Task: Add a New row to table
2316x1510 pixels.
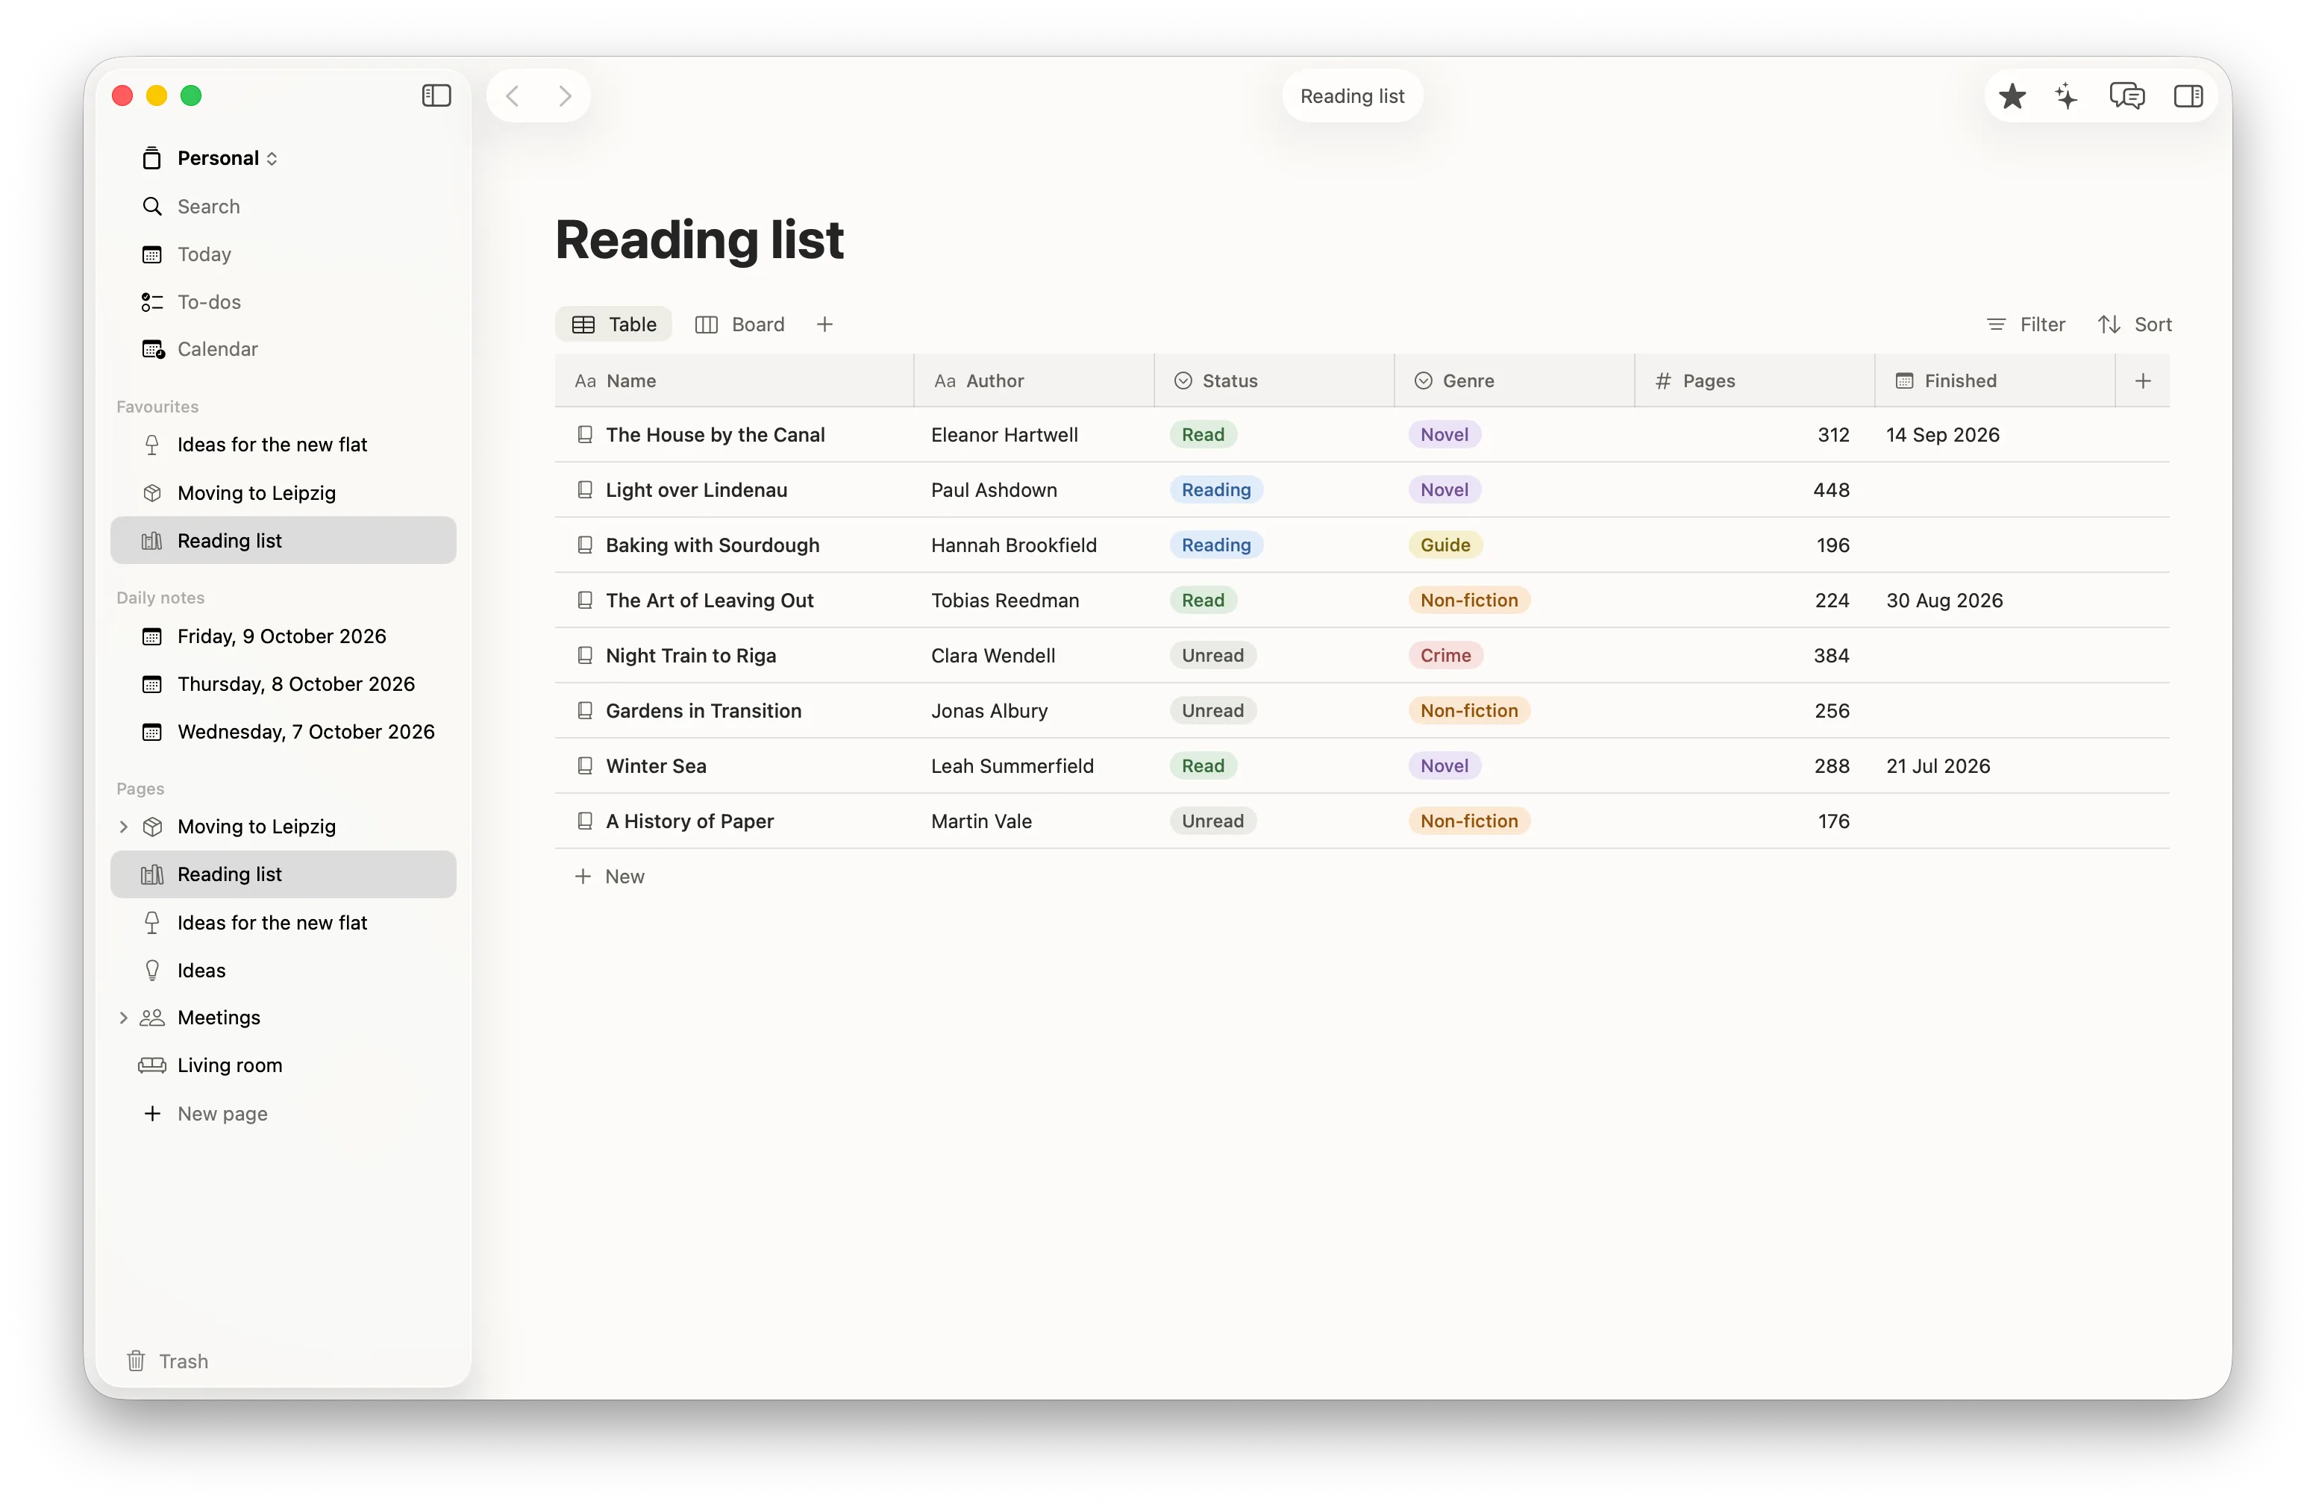Action: [x=610, y=876]
